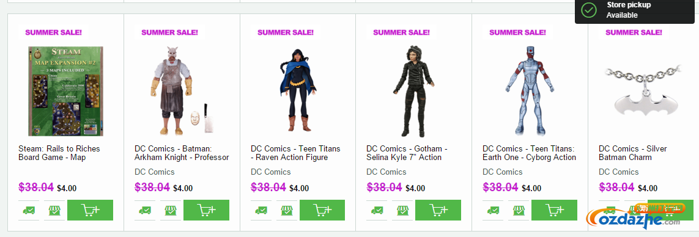
Task: Click delivery truck icon under Arkham Knight Professor
Action: pos(145,210)
